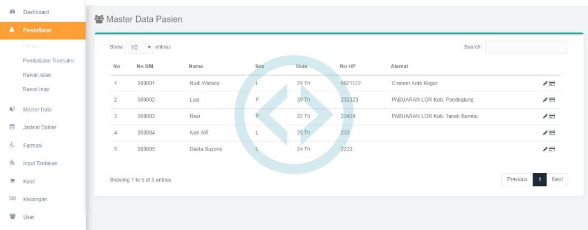Click the calendar icon beside Jadwal Dokter

12,127
